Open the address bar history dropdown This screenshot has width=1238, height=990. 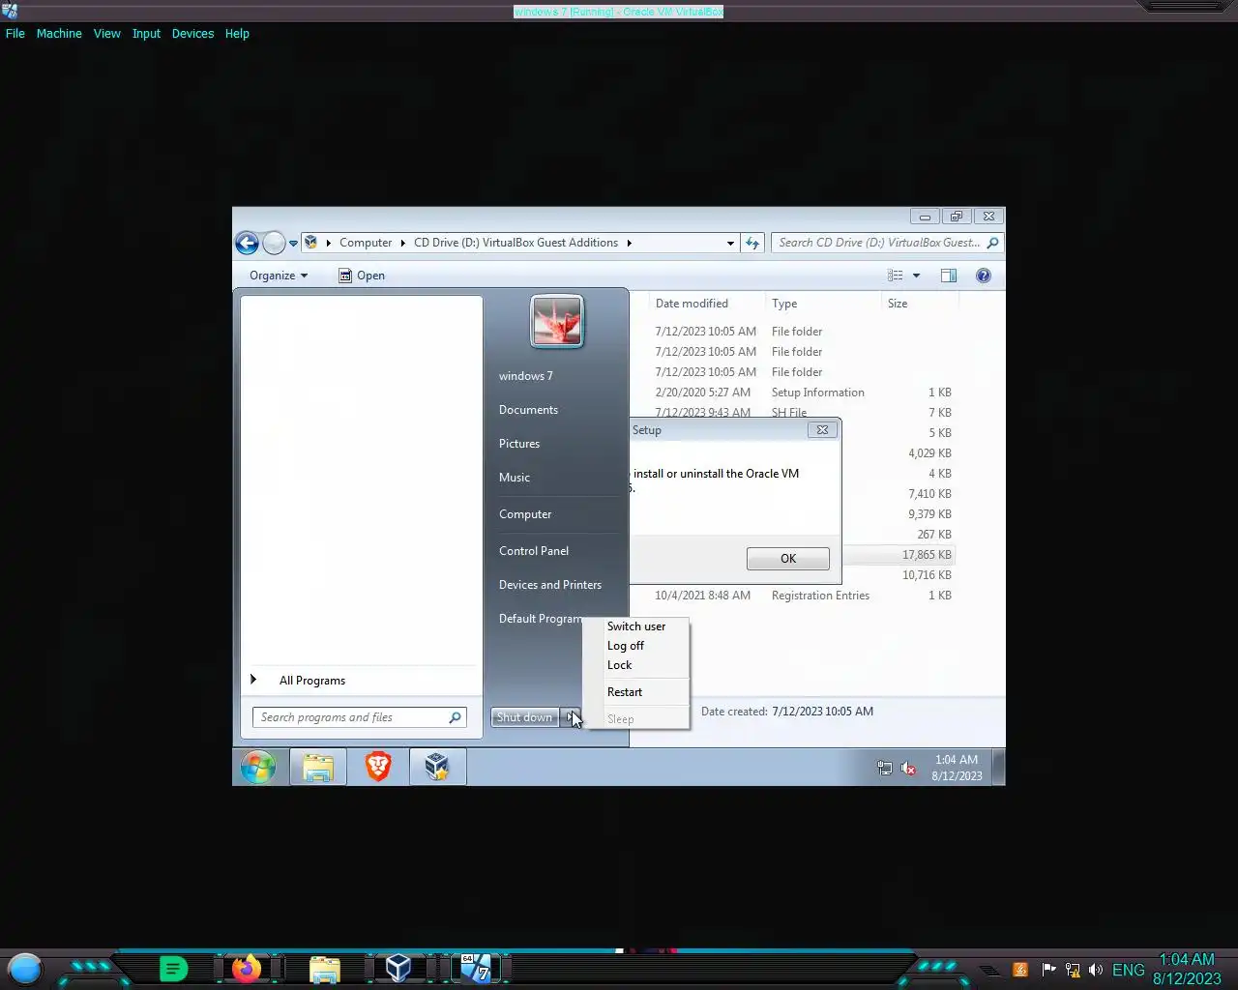pyautogui.click(x=730, y=244)
